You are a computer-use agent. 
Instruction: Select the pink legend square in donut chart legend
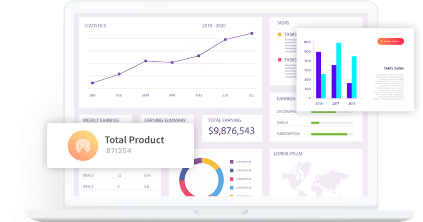pos(232,179)
